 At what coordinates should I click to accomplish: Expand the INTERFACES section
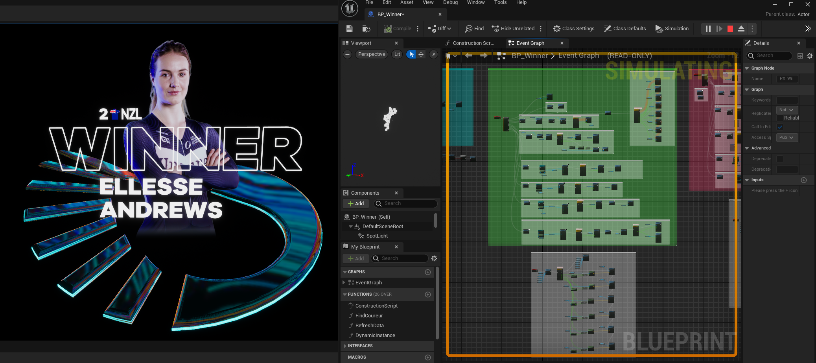345,346
